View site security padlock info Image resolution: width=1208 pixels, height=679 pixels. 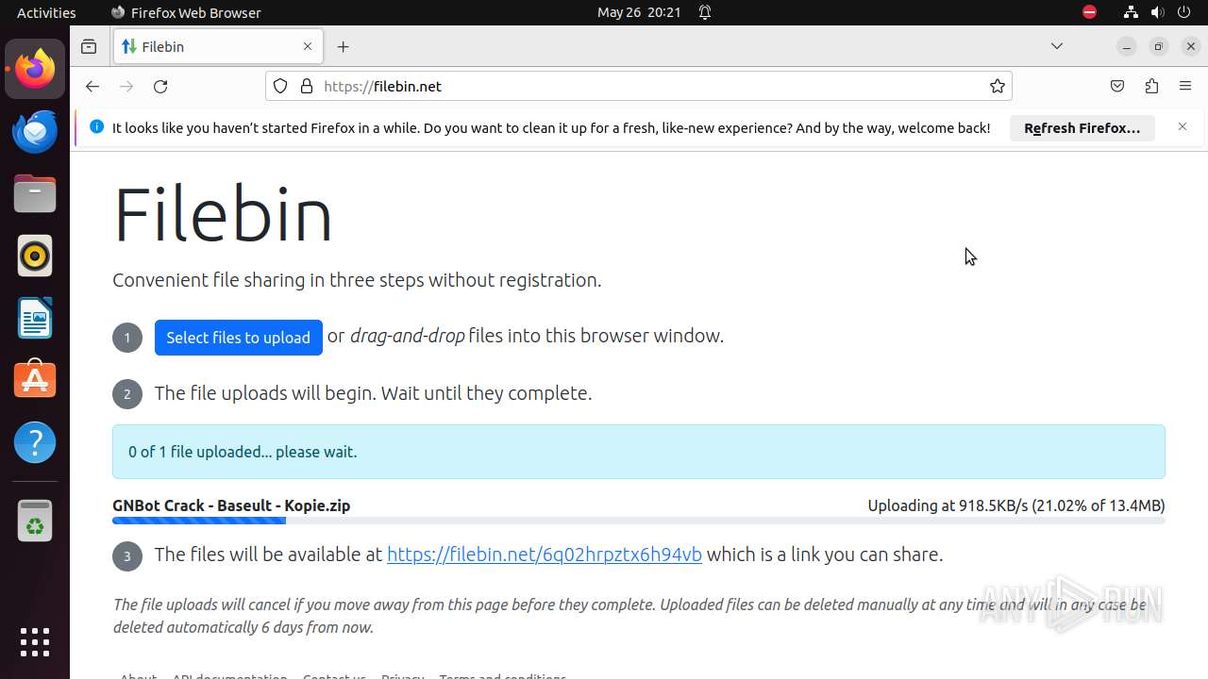306,86
